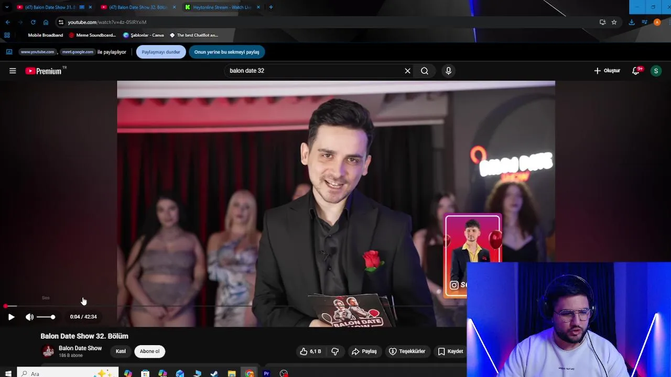The height and width of the screenshot is (377, 671).
Task: Click the Oluştur create button
Action: [x=607, y=71]
